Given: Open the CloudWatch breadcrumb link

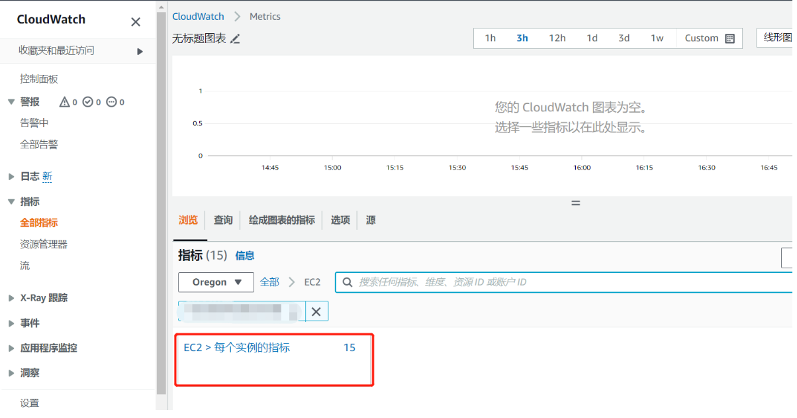Looking at the screenshot, I should click(198, 17).
